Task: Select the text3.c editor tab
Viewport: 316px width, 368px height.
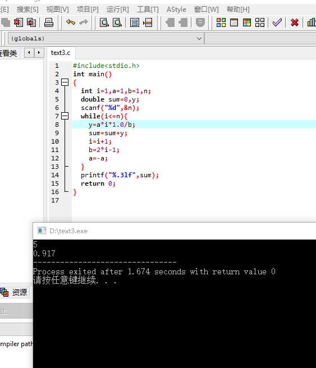Action: click(x=61, y=53)
